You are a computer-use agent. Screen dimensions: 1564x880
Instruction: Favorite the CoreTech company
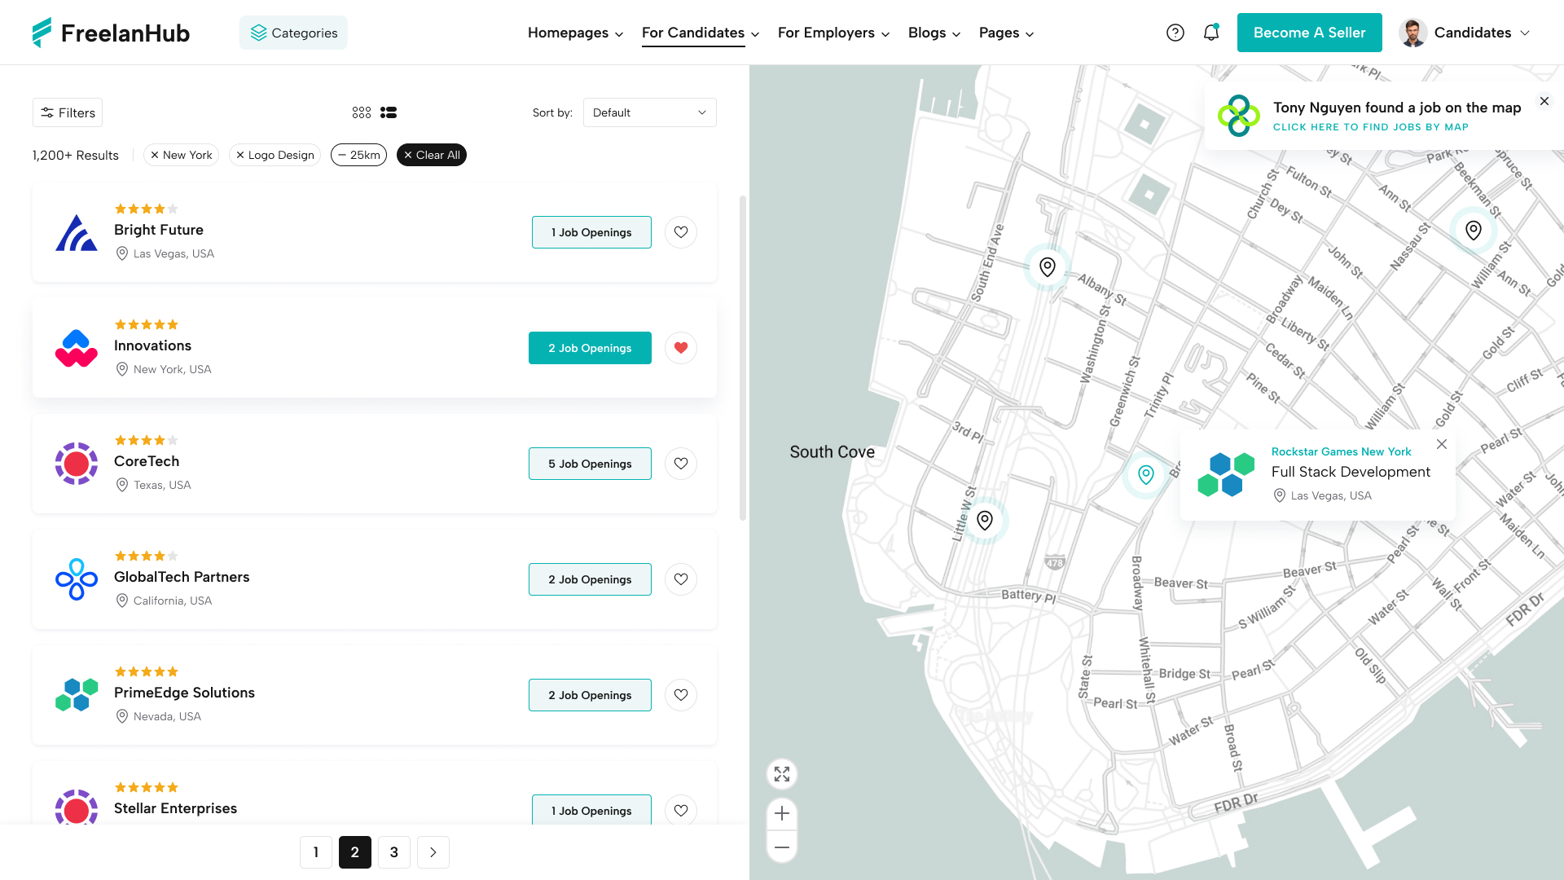(680, 464)
